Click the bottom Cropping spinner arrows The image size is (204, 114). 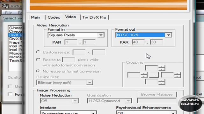pyautogui.click(x=162, y=82)
